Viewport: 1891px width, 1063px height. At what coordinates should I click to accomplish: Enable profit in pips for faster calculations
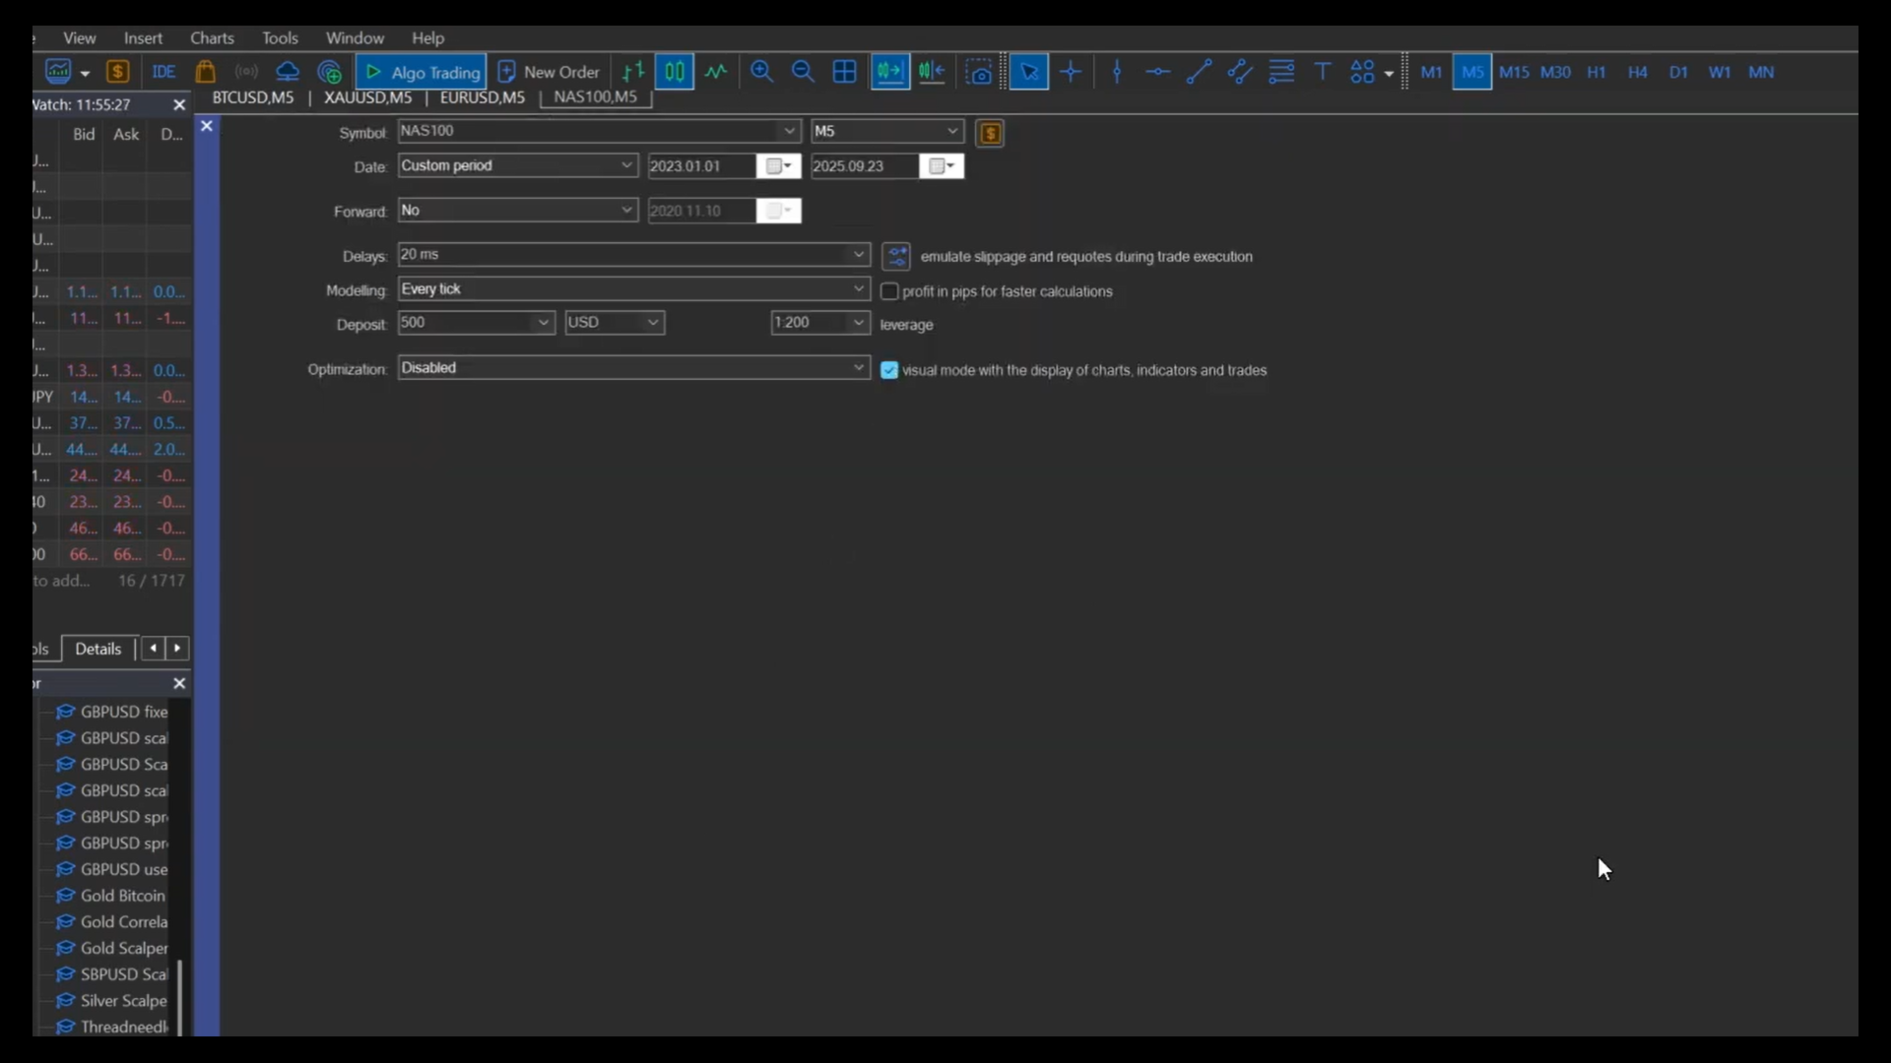[x=889, y=291]
